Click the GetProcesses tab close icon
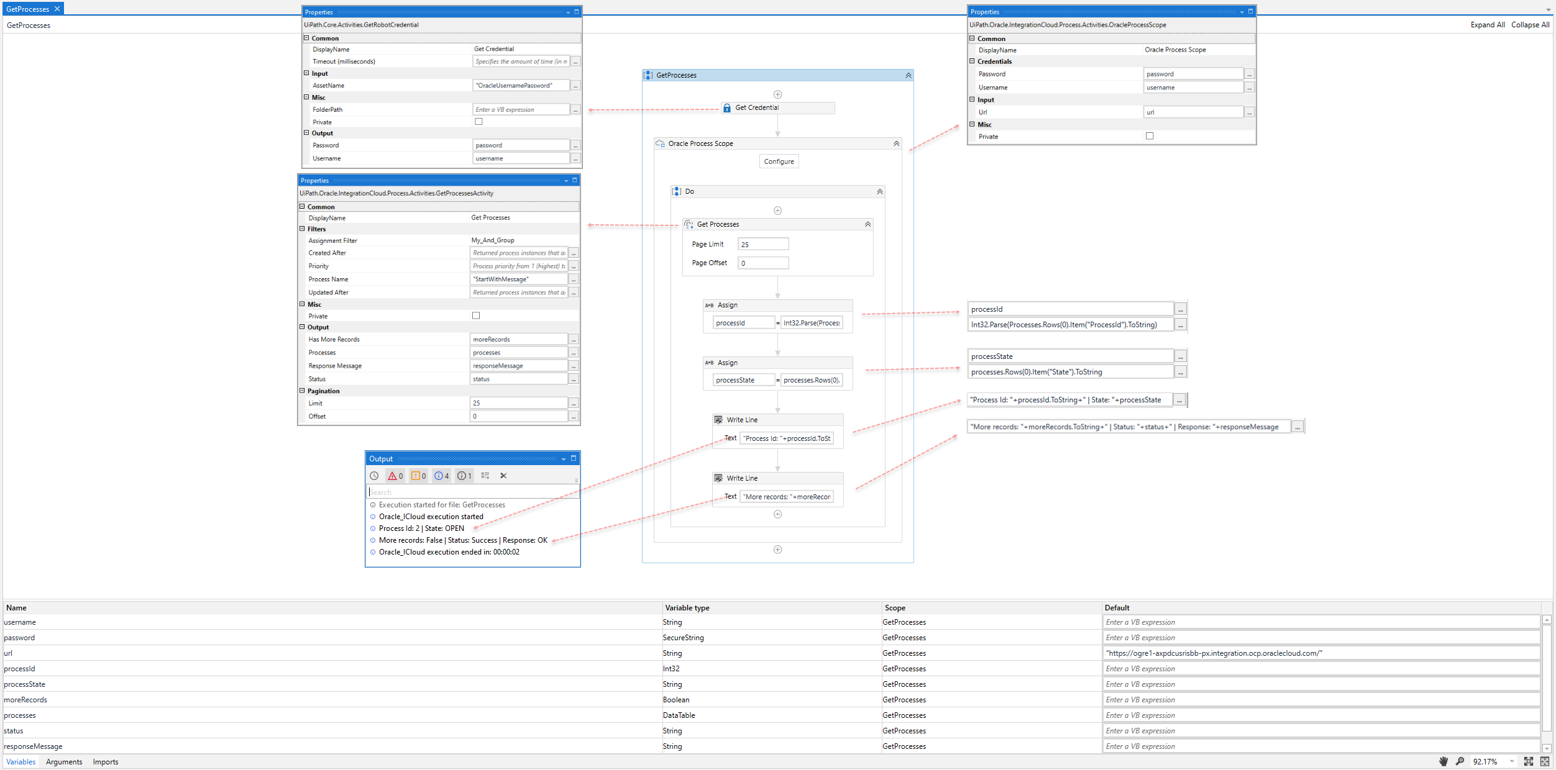Screen dimensions: 1556x770 point(57,8)
